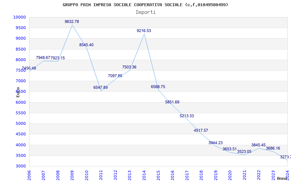Click the y-axis tick 8500
Viewport: 291px width, 182px height.
click(20, 49)
